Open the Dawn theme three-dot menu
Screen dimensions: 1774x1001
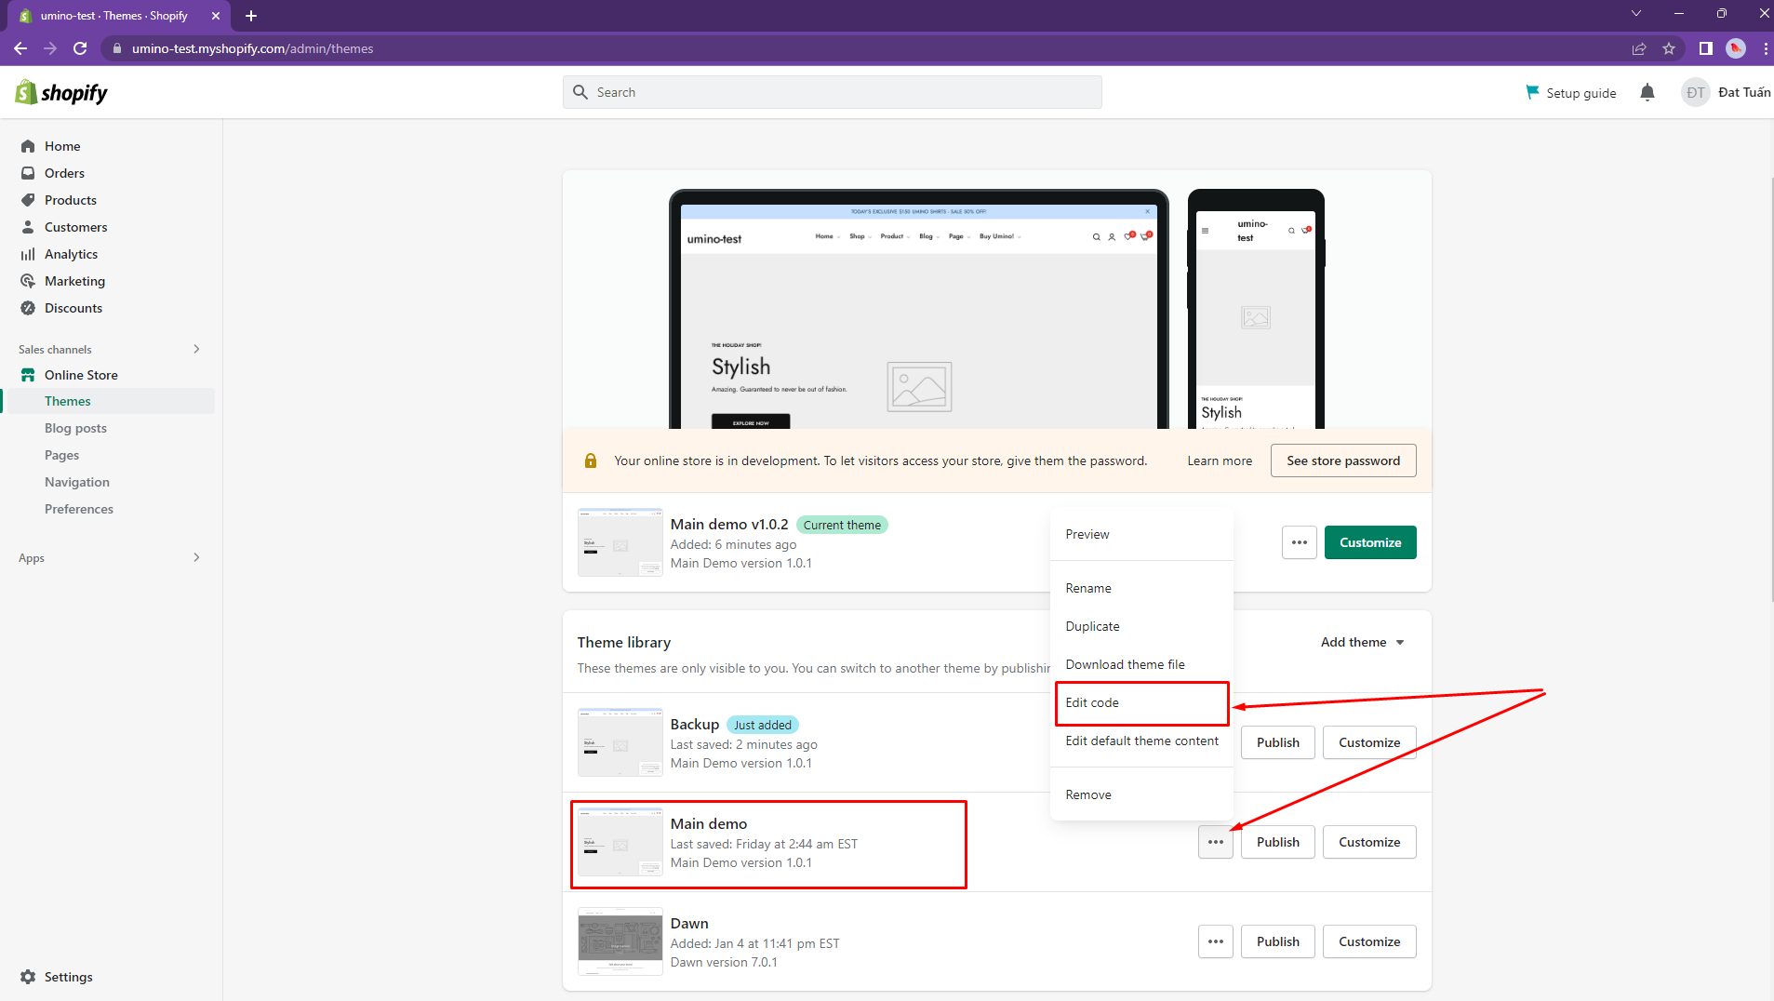click(1216, 941)
